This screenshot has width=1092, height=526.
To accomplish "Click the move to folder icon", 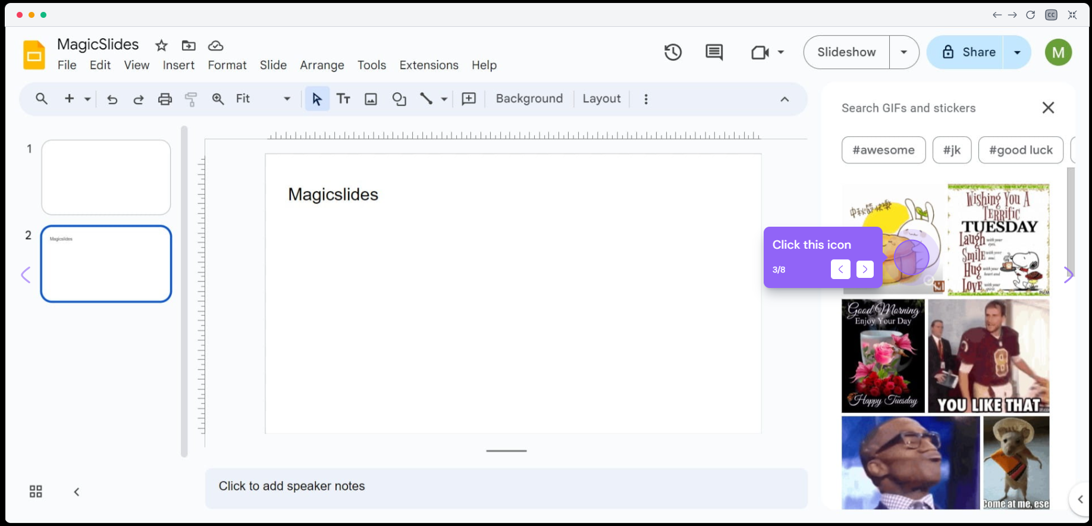I will [x=189, y=46].
